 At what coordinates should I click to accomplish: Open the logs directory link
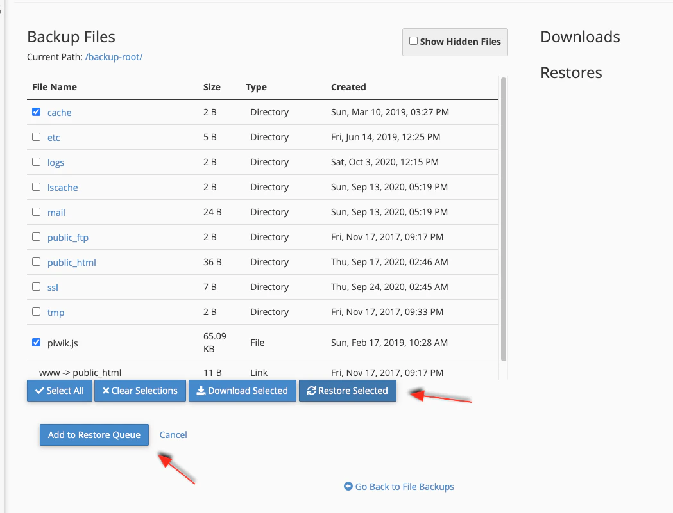pos(56,162)
